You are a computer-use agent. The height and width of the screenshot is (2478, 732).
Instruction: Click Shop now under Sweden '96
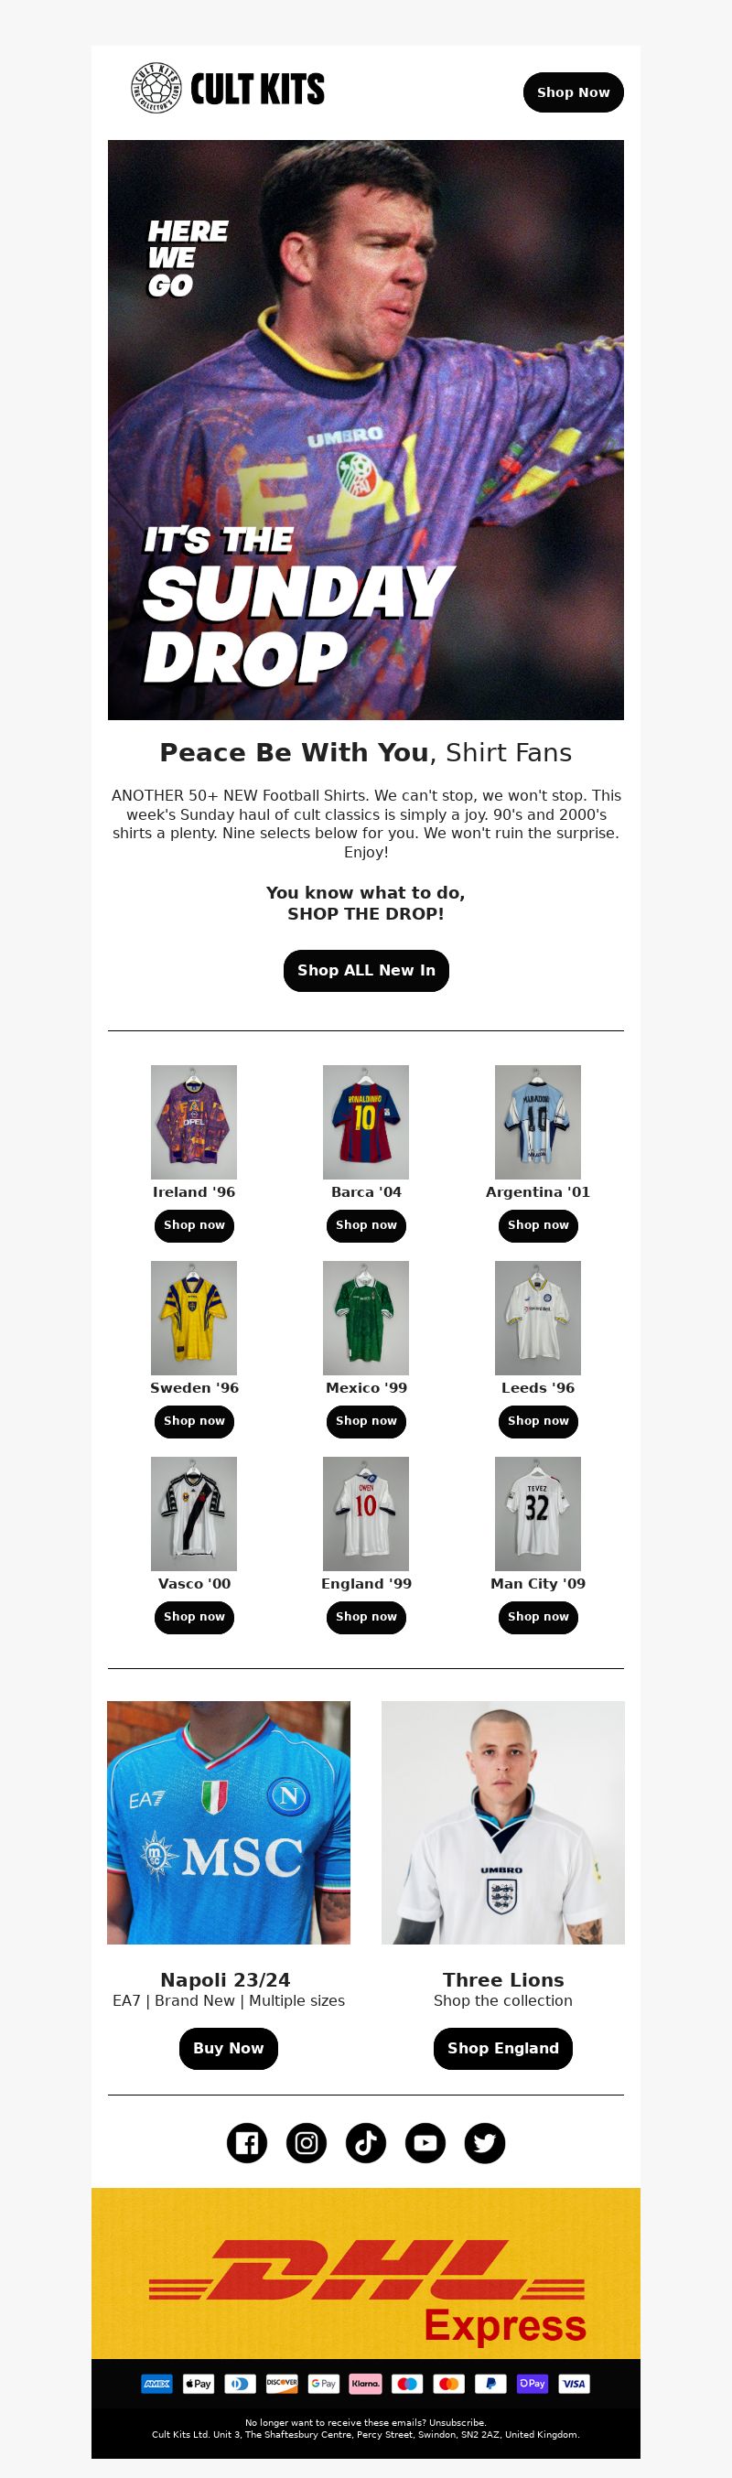193,1421
